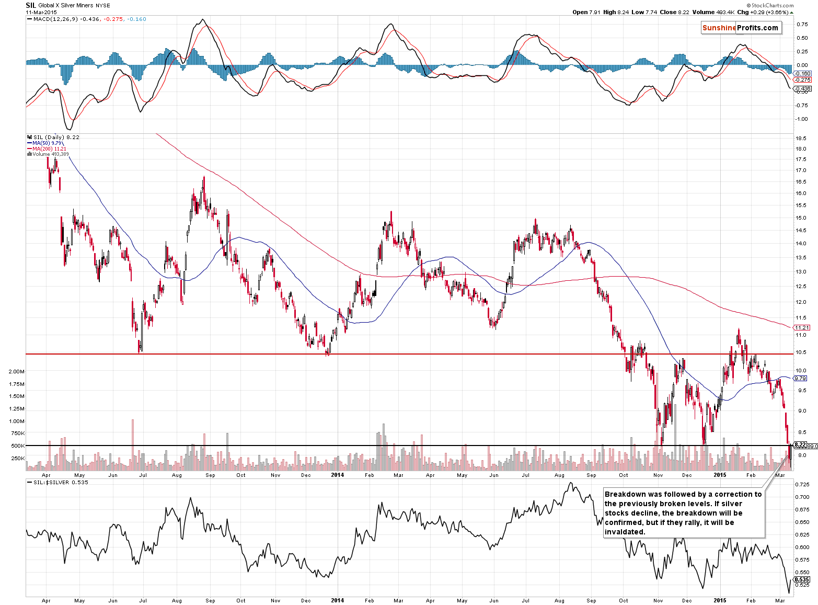
Task: Click the 'Breakdown was followed' annotation box
Action: (x=684, y=513)
